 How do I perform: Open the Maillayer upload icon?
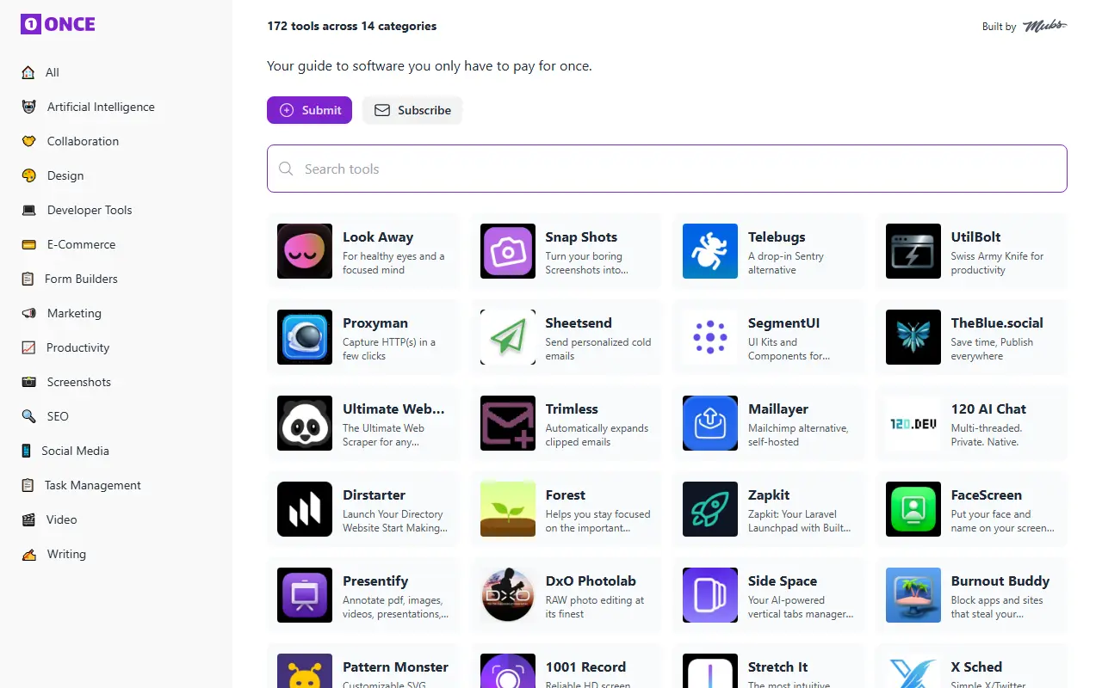click(710, 423)
